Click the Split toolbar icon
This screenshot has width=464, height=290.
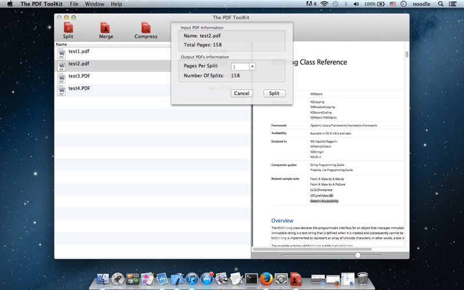click(68, 28)
